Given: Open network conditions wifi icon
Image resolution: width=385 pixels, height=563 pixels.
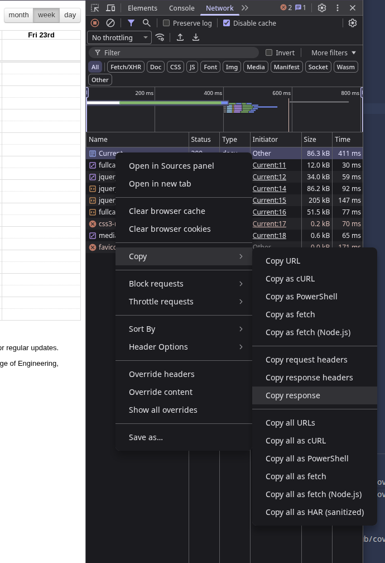Looking at the screenshot, I should click(x=160, y=37).
